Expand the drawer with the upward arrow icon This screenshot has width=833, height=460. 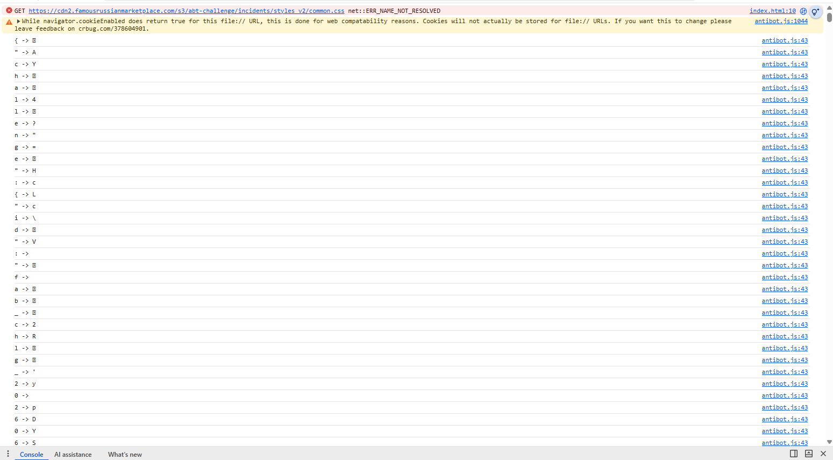tap(809, 454)
